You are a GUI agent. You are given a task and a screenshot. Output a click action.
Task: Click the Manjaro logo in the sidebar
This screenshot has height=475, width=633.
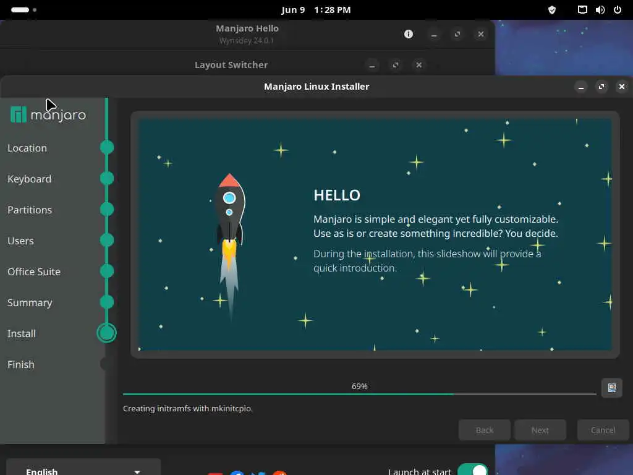click(x=48, y=114)
